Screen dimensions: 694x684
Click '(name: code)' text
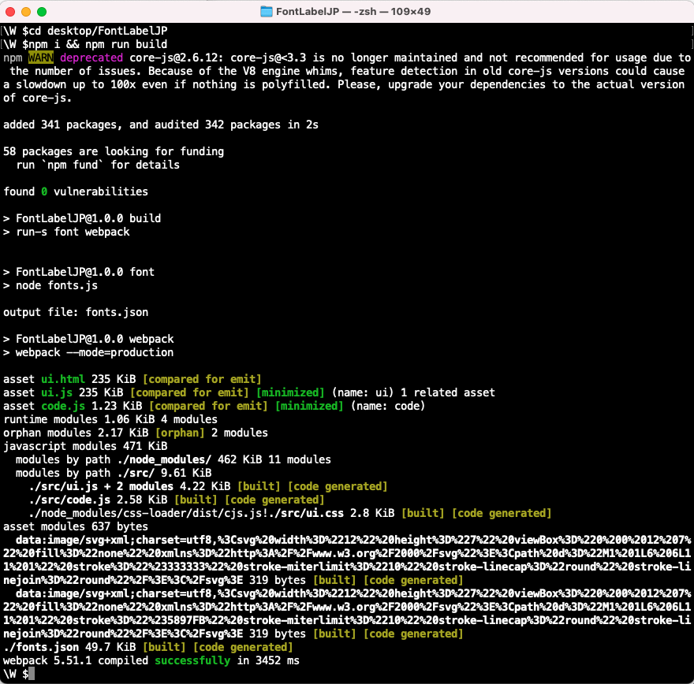click(388, 406)
